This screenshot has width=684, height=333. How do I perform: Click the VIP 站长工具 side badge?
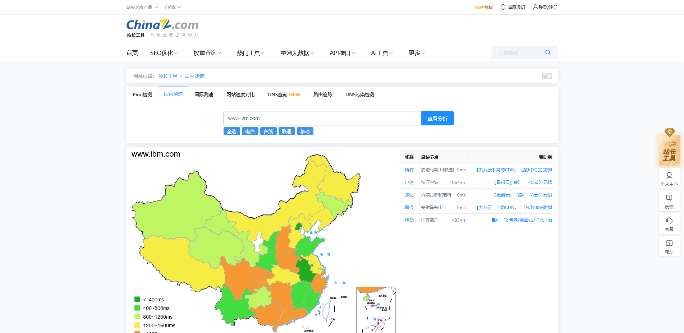pos(669,147)
